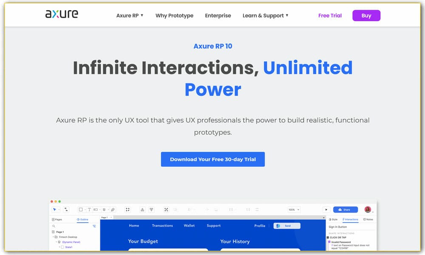Screen dimensions: 425x255
Task: Select the pen drawing tool
Action: click(x=113, y=210)
